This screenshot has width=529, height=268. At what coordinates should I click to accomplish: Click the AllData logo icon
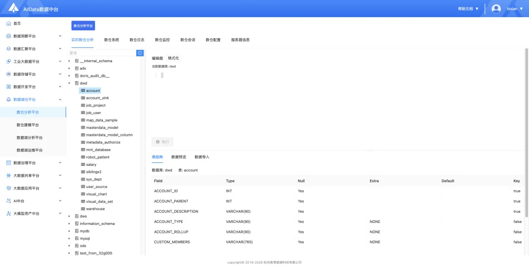pos(14,7)
